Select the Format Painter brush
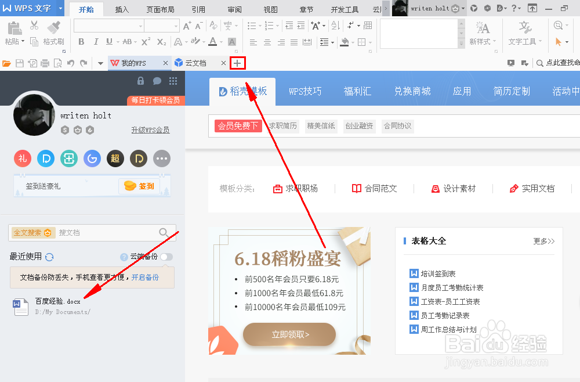Viewport: 580px width, 382px height. [x=54, y=27]
